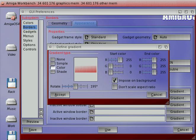The width and height of the screenshot is (196, 140).
Task: Adjust the Start color G slider
Action: coord(116,66)
